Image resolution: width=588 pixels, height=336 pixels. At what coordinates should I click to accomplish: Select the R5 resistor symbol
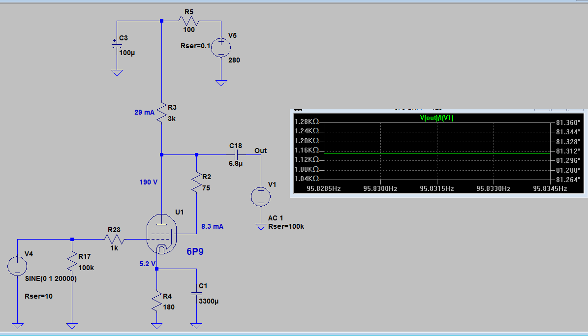[x=188, y=21]
